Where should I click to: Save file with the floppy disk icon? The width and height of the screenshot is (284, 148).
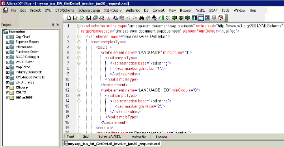coord(89,18)
